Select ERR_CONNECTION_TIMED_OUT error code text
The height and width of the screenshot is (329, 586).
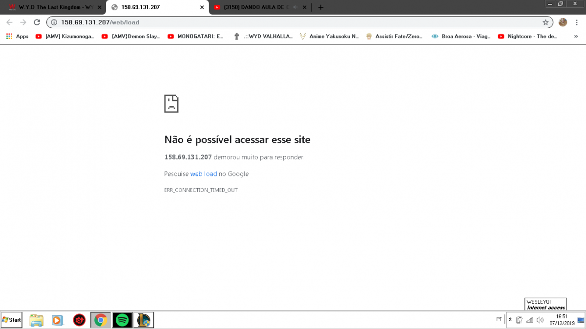click(x=201, y=190)
